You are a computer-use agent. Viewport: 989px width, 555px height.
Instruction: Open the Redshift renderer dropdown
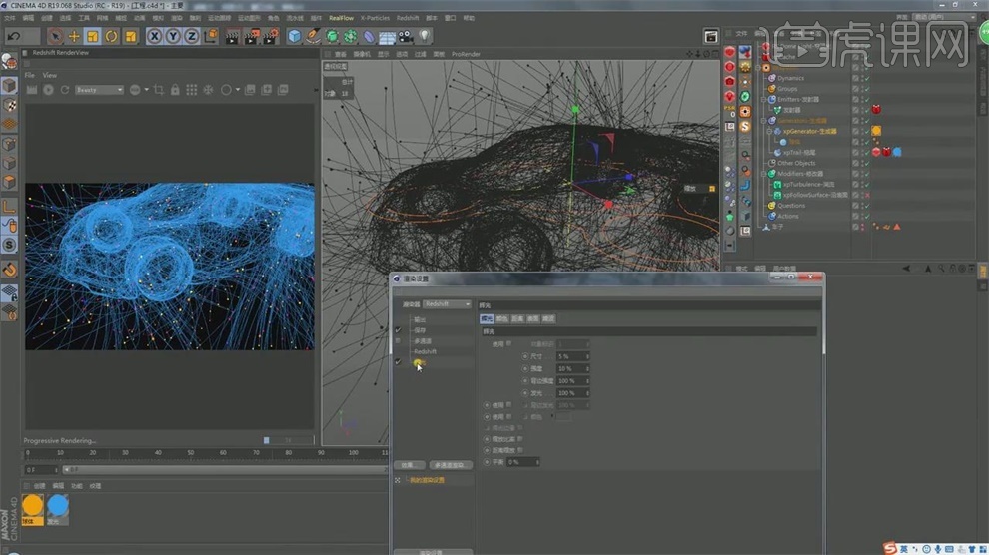(446, 303)
